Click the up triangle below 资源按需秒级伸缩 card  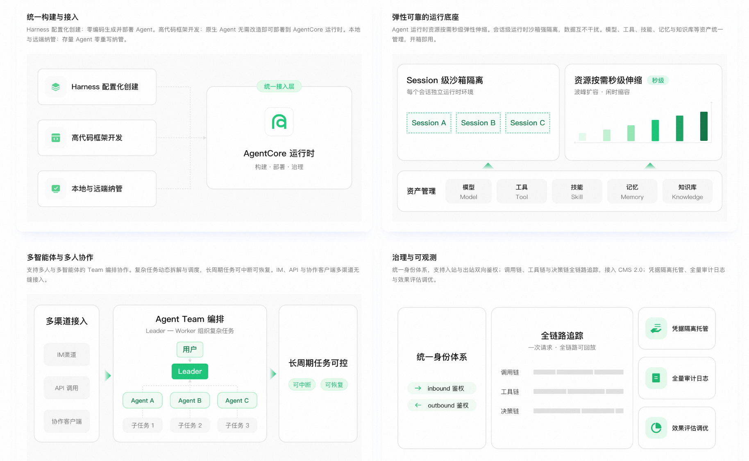pyautogui.click(x=650, y=165)
